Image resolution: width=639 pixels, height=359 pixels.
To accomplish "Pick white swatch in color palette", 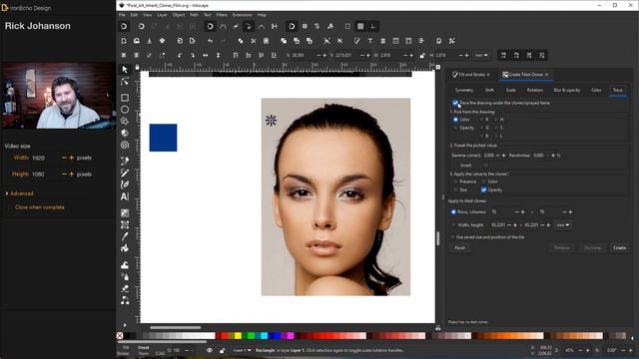I will pyautogui.click(x=211, y=336).
